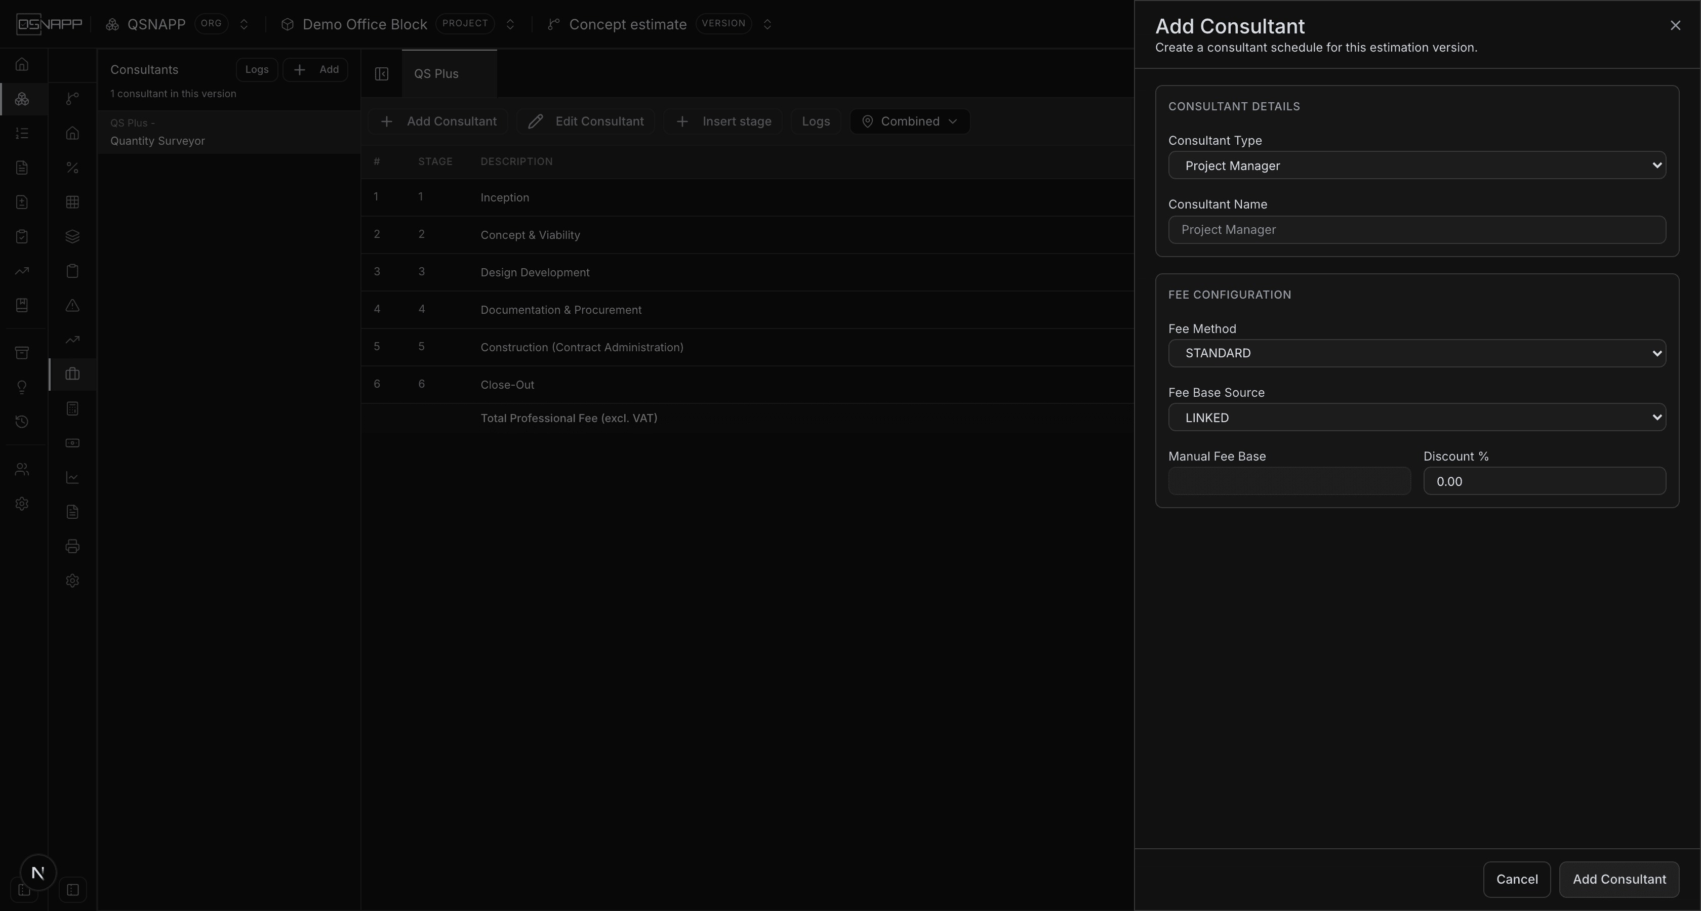Click the Cancel button
Viewport: 1701px width, 911px height.
[x=1517, y=879]
